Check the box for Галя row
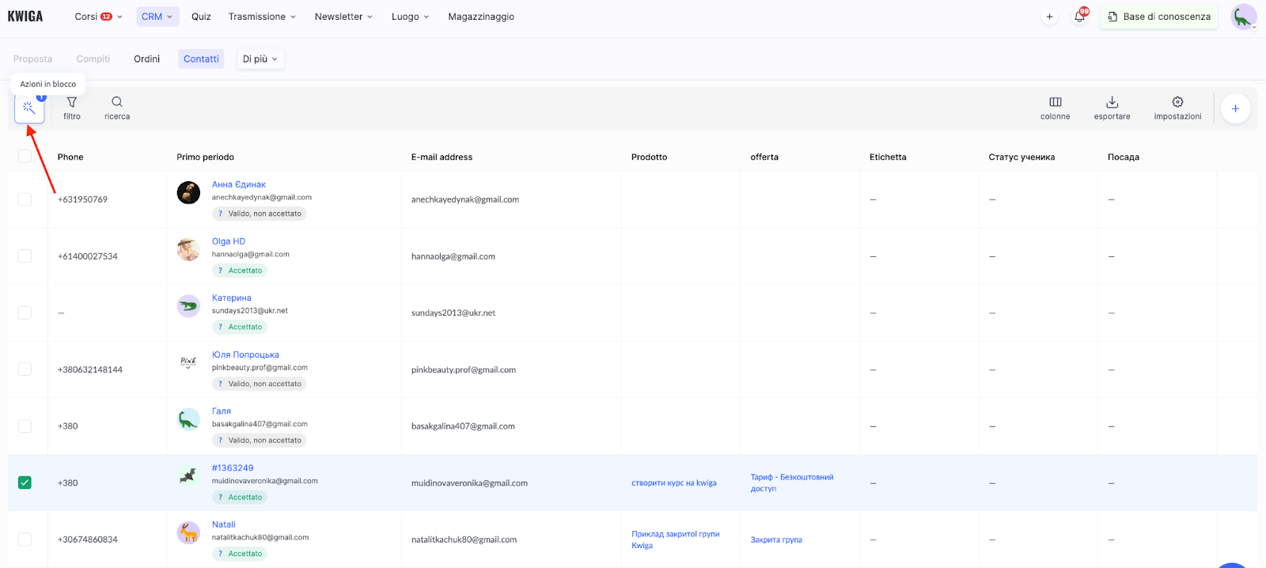This screenshot has height=568, width=1266. [x=25, y=426]
